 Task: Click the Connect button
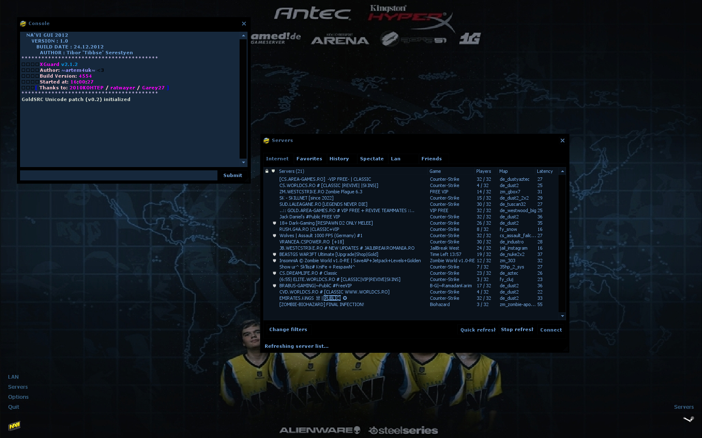(x=551, y=330)
